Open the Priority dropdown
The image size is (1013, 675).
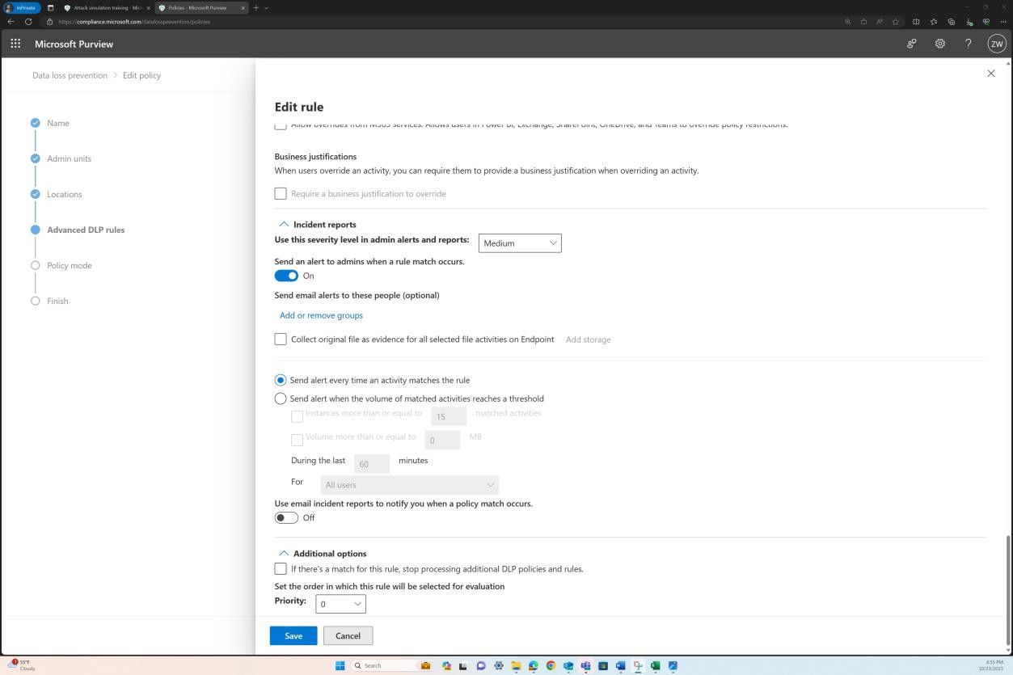click(x=340, y=603)
